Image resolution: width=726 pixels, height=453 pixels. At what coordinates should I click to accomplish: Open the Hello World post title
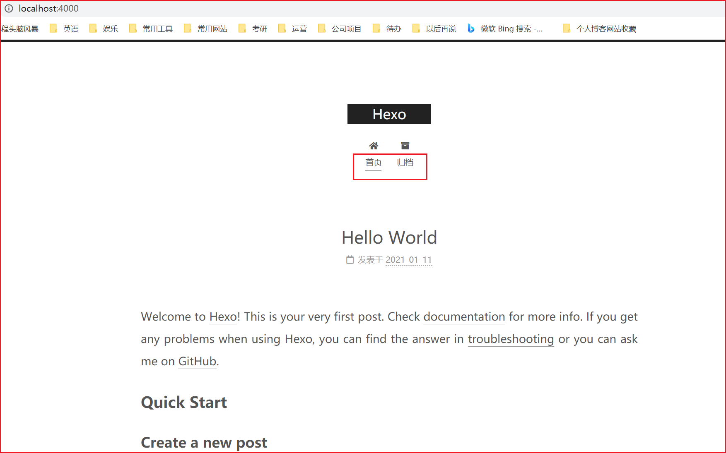click(389, 237)
